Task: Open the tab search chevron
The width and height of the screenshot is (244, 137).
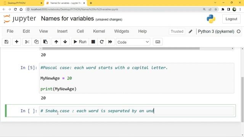Action: [215, 3]
